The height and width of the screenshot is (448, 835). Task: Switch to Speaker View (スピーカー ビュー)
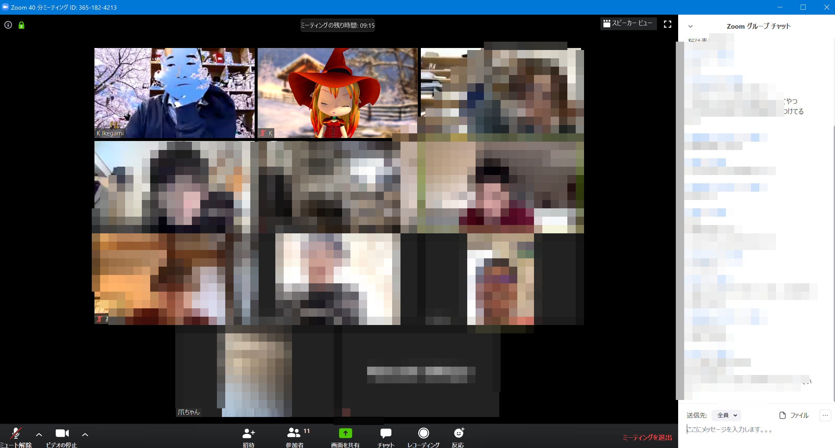point(628,23)
